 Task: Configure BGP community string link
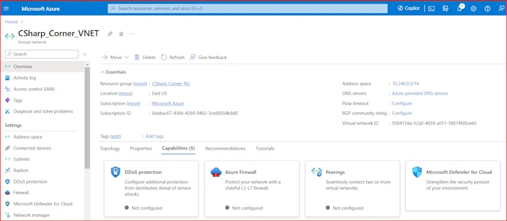pyautogui.click(x=402, y=113)
